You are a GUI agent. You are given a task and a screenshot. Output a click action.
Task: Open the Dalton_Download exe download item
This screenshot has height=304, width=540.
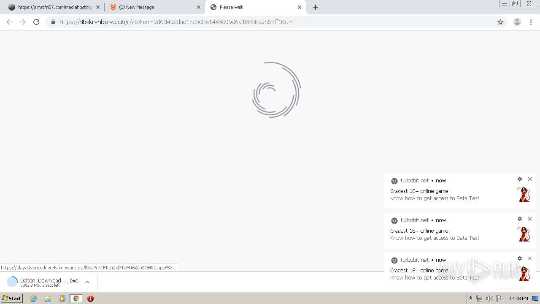pyautogui.click(x=43, y=282)
